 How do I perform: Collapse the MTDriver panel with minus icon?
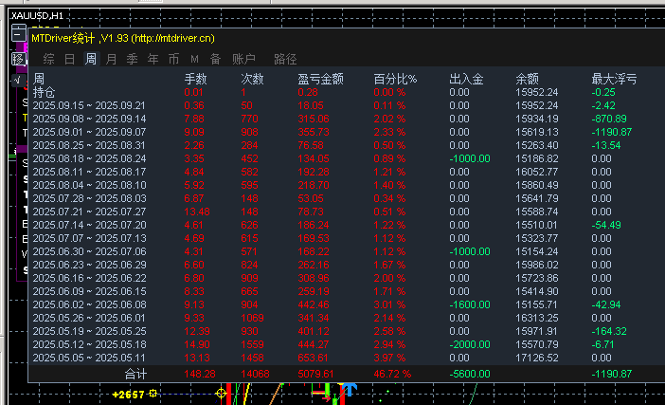pos(19,32)
